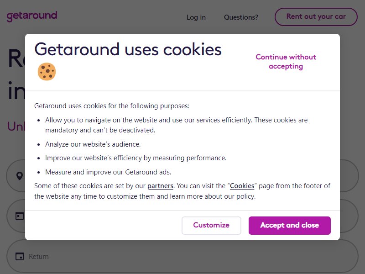Image resolution: width=365 pixels, height=274 pixels.
Task: Click the Getaround uses cookies heading
Action: (x=128, y=49)
